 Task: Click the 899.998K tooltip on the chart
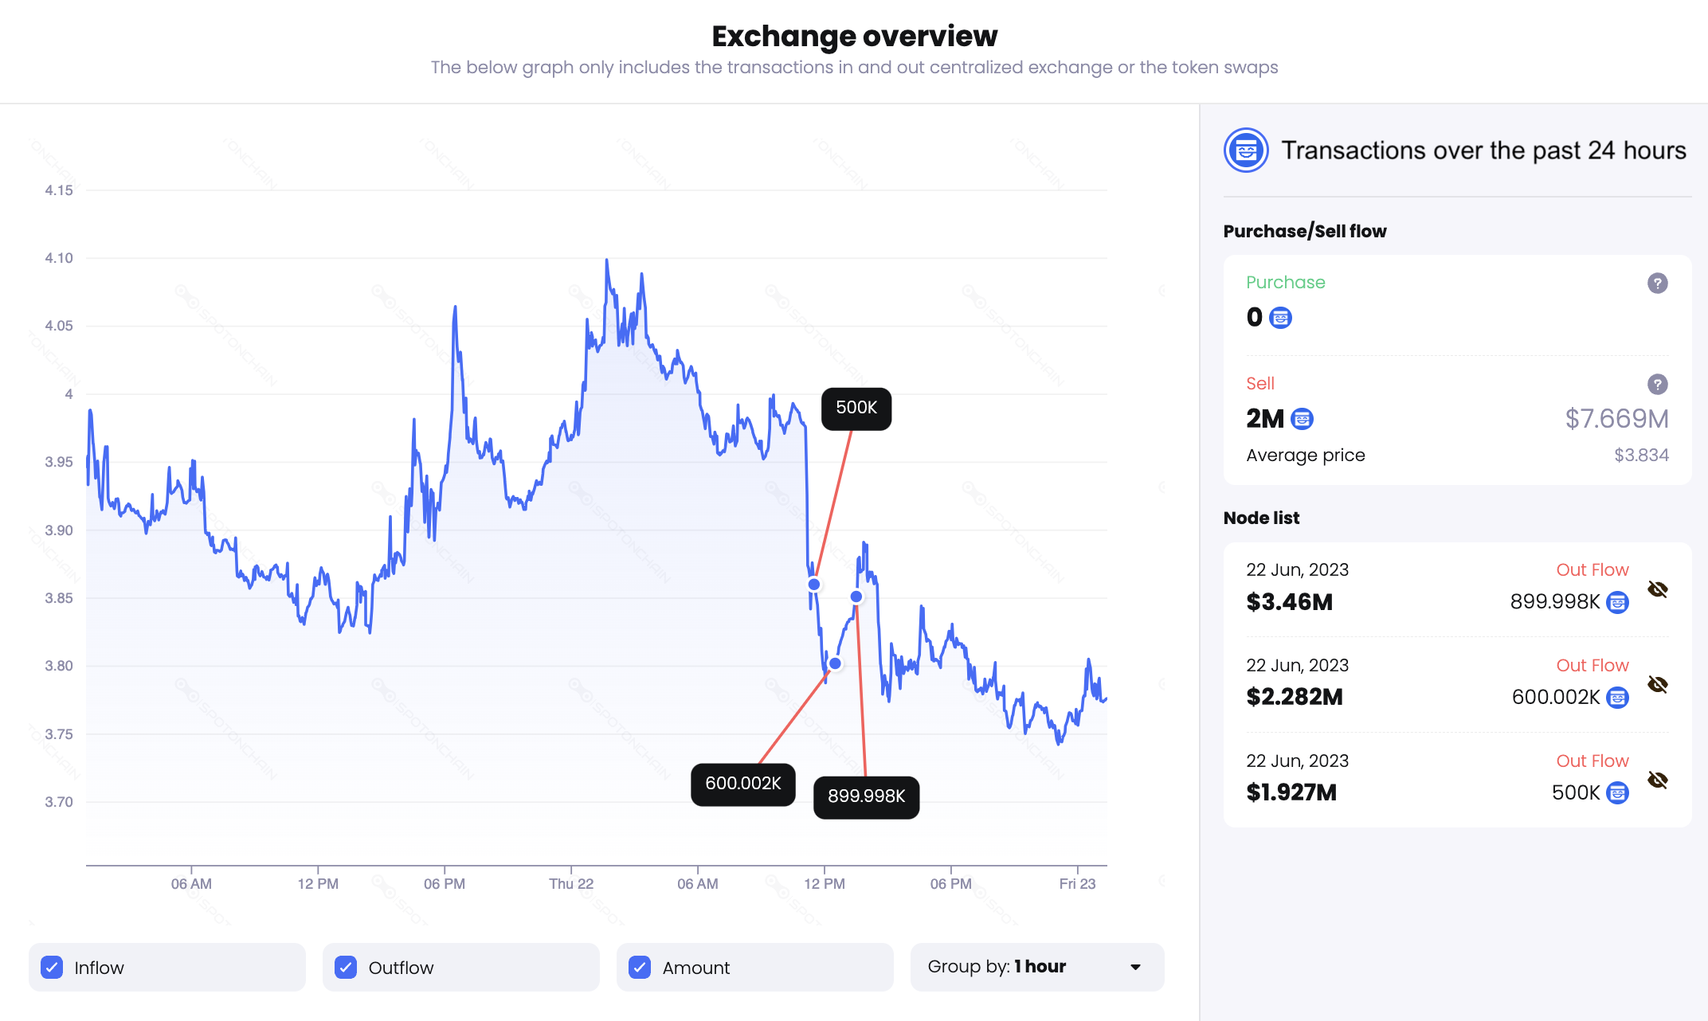point(866,797)
